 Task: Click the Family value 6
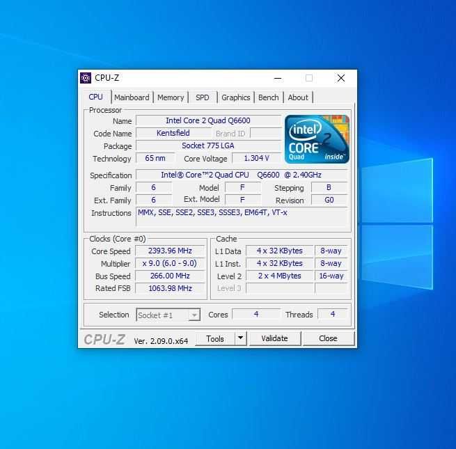coord(154,187)
